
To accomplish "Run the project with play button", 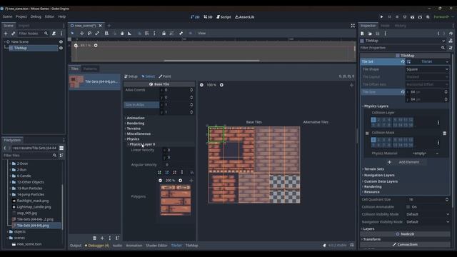I will [381, 17].
